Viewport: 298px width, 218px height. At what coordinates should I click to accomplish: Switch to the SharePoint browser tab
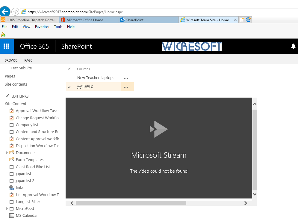click(149, 20)
